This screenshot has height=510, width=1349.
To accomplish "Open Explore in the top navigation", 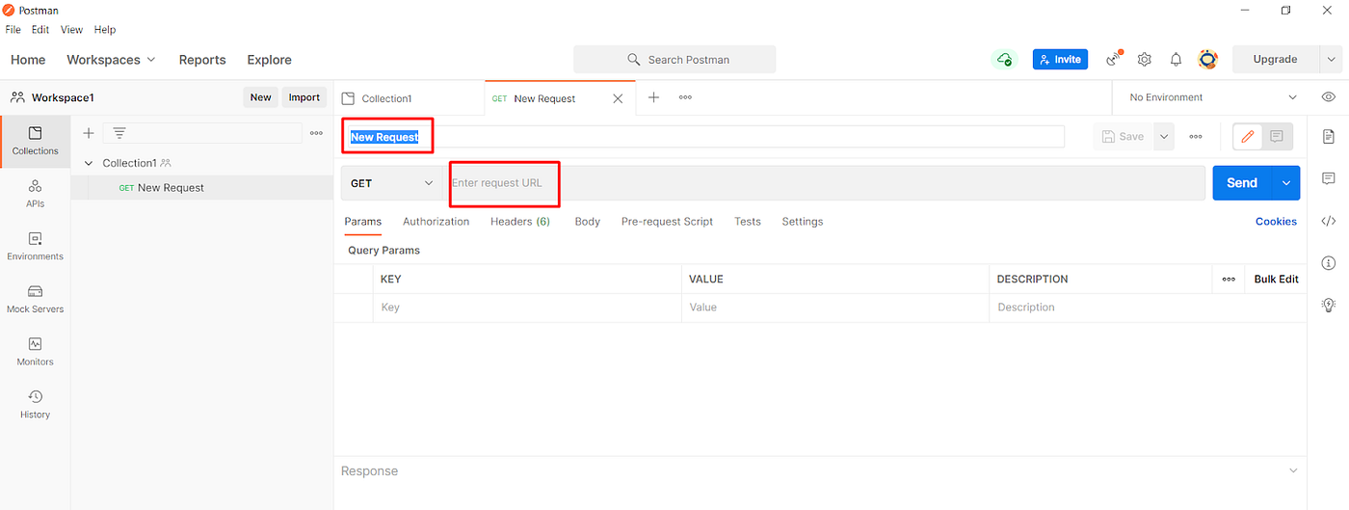I will click(x=269, y=60).
